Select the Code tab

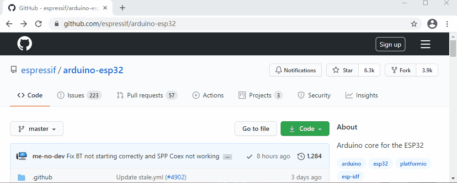[x=30, y=96]
